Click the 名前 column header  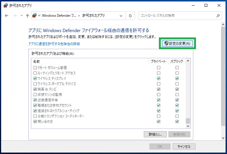(90, 62)
